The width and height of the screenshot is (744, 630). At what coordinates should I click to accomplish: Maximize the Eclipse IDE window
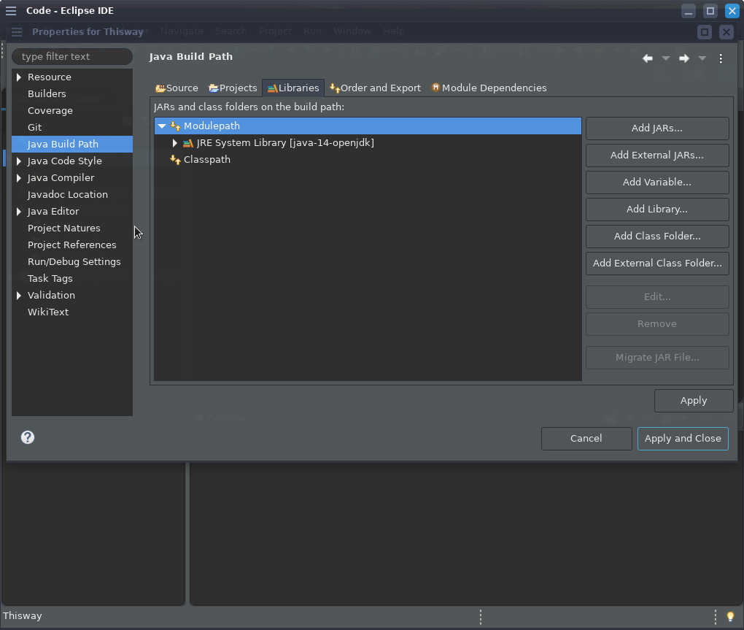coord(710,11)
